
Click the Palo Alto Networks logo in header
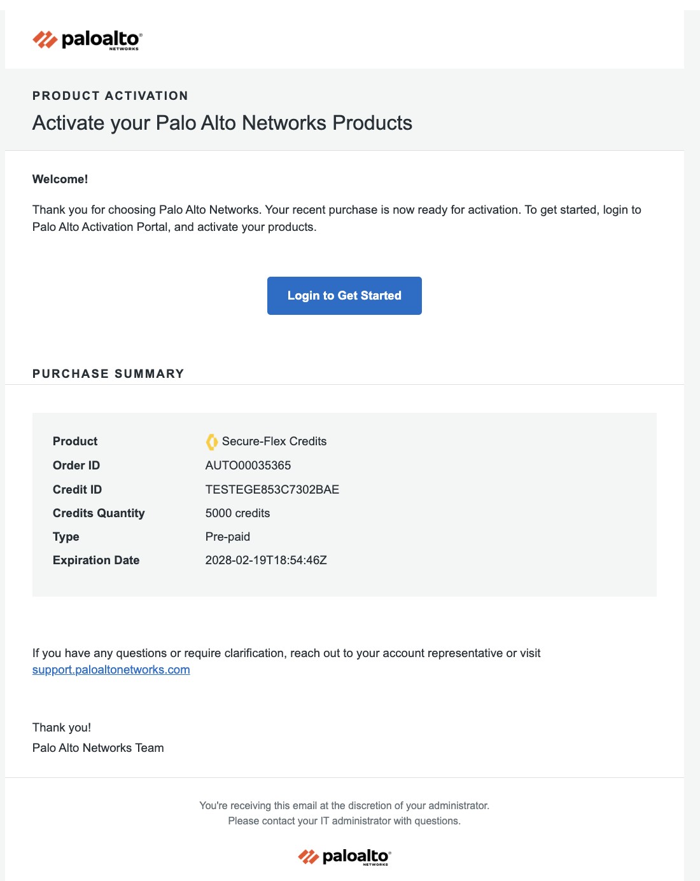click(87, 40)
